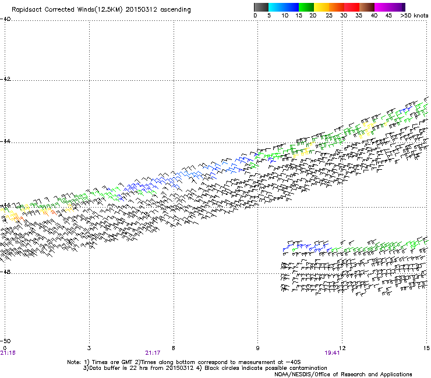Click the purple '19:41' time stamp
The height and width of the screenshot is (378, 431).
point(333,353)
